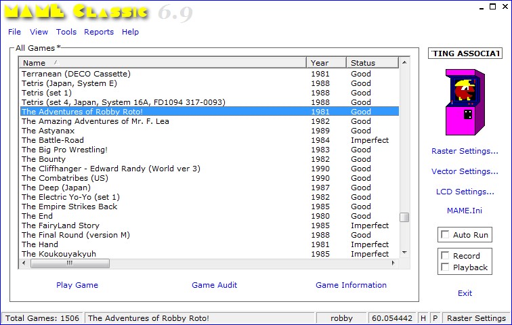Image resolution: width=512 pixels, height=325 pixels.
Task: Run Game Audit
Action: (x=214, y=285)
